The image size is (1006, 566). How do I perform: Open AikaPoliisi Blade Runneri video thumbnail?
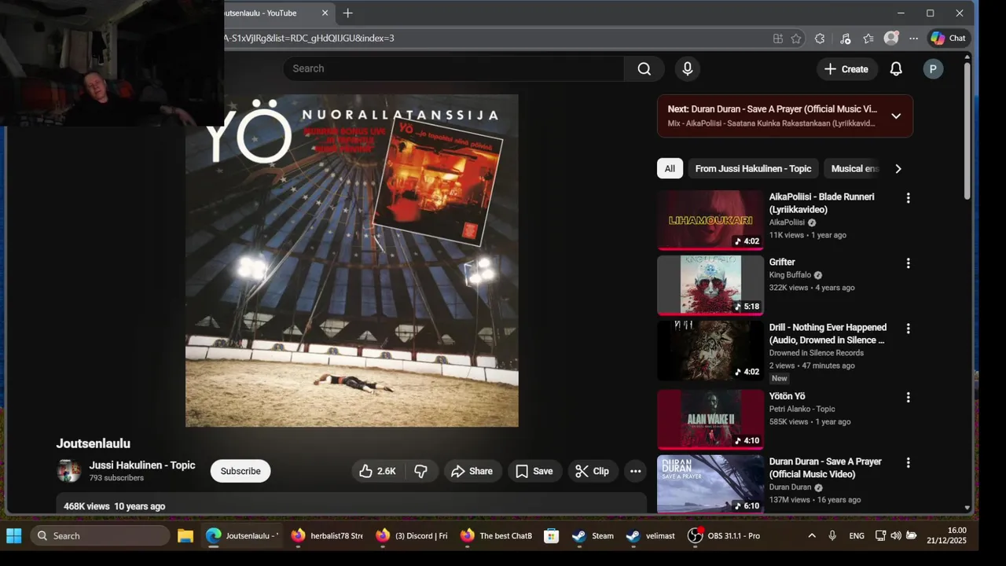(x=710, y=220)
